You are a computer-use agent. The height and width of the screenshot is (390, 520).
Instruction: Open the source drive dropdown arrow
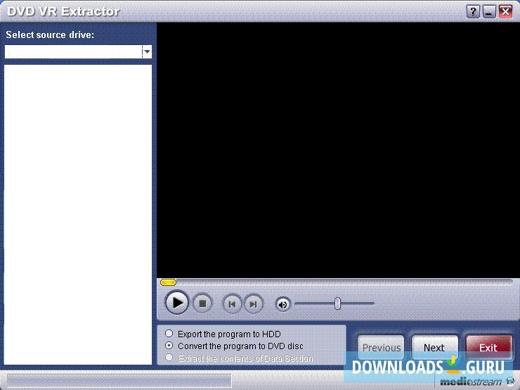(x=147, y=52)
